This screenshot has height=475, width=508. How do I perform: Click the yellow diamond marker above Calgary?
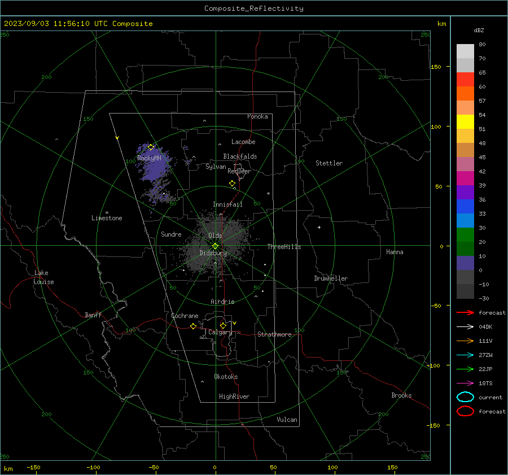pyautogui.click(x=223, y=325)
